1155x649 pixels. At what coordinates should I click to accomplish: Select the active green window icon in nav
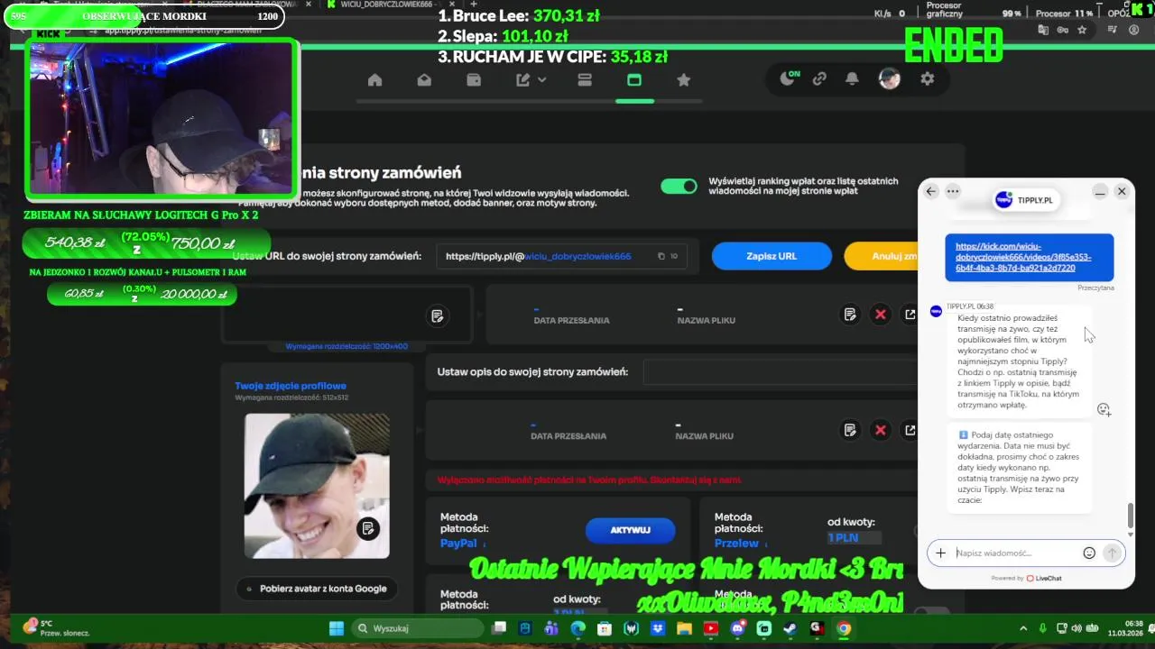tap(634, 80)
